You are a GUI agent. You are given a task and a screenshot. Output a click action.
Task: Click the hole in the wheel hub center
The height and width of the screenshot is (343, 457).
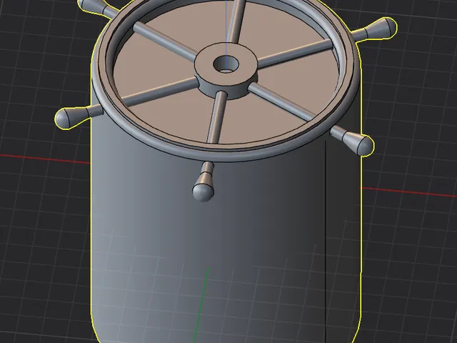coord(226,65)
